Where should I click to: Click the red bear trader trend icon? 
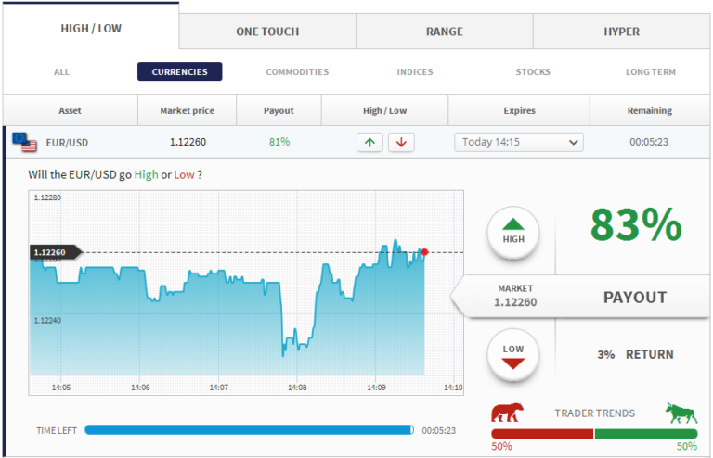click(x=506, y=413)
